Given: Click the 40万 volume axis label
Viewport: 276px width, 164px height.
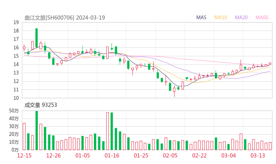Looking at the screenshot, I should (14, 119).
